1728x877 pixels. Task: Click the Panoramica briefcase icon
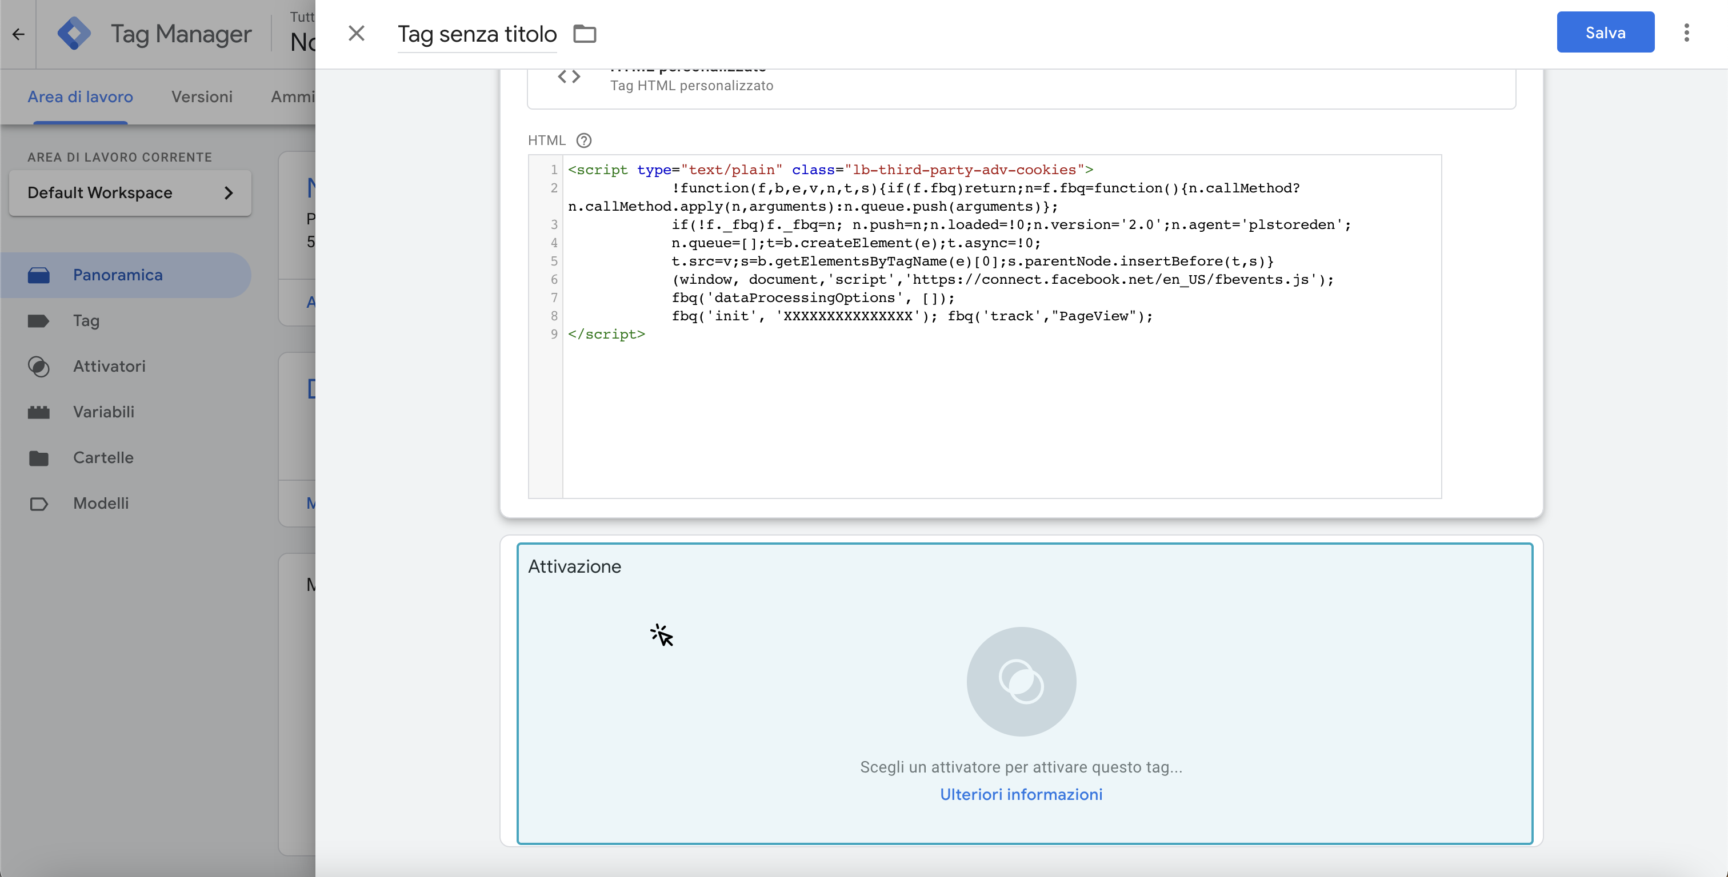[x=38, y=275]
